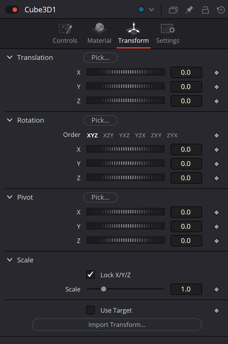This screenshot has height=344, width=228.
Task: Switch to the Controls tab
Action: point(65,34)
